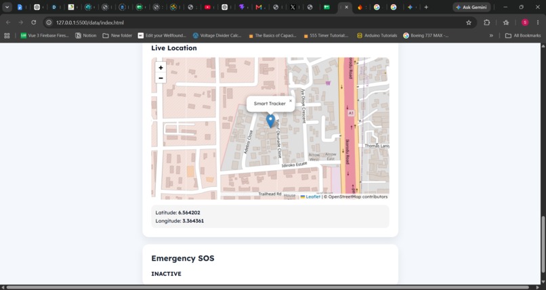Click the Idiroko Estate road label
This screenshot has height=290, width=546.
tap(294, 165)
